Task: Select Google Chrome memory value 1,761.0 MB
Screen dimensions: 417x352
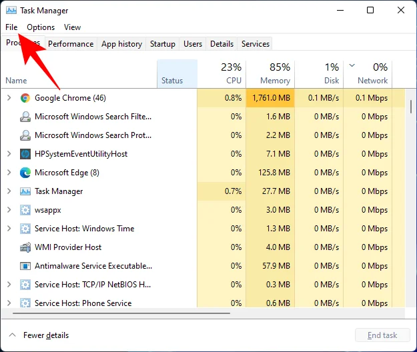Action: click(271, 98)
